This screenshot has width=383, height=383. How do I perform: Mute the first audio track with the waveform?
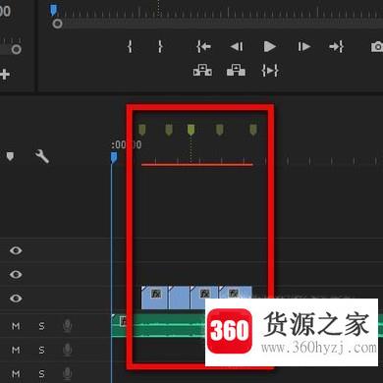(16, 326)
